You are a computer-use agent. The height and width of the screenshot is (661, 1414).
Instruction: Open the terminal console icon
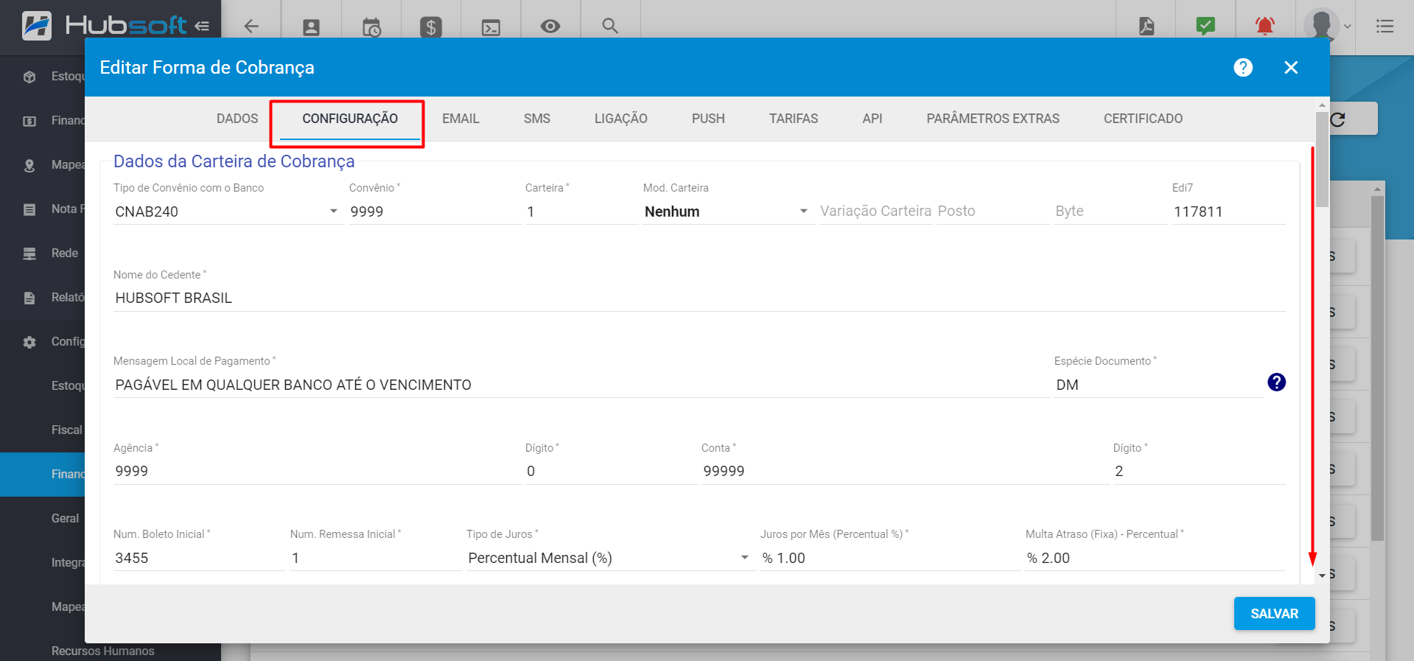pyautogui.click(x=491, y=27)
